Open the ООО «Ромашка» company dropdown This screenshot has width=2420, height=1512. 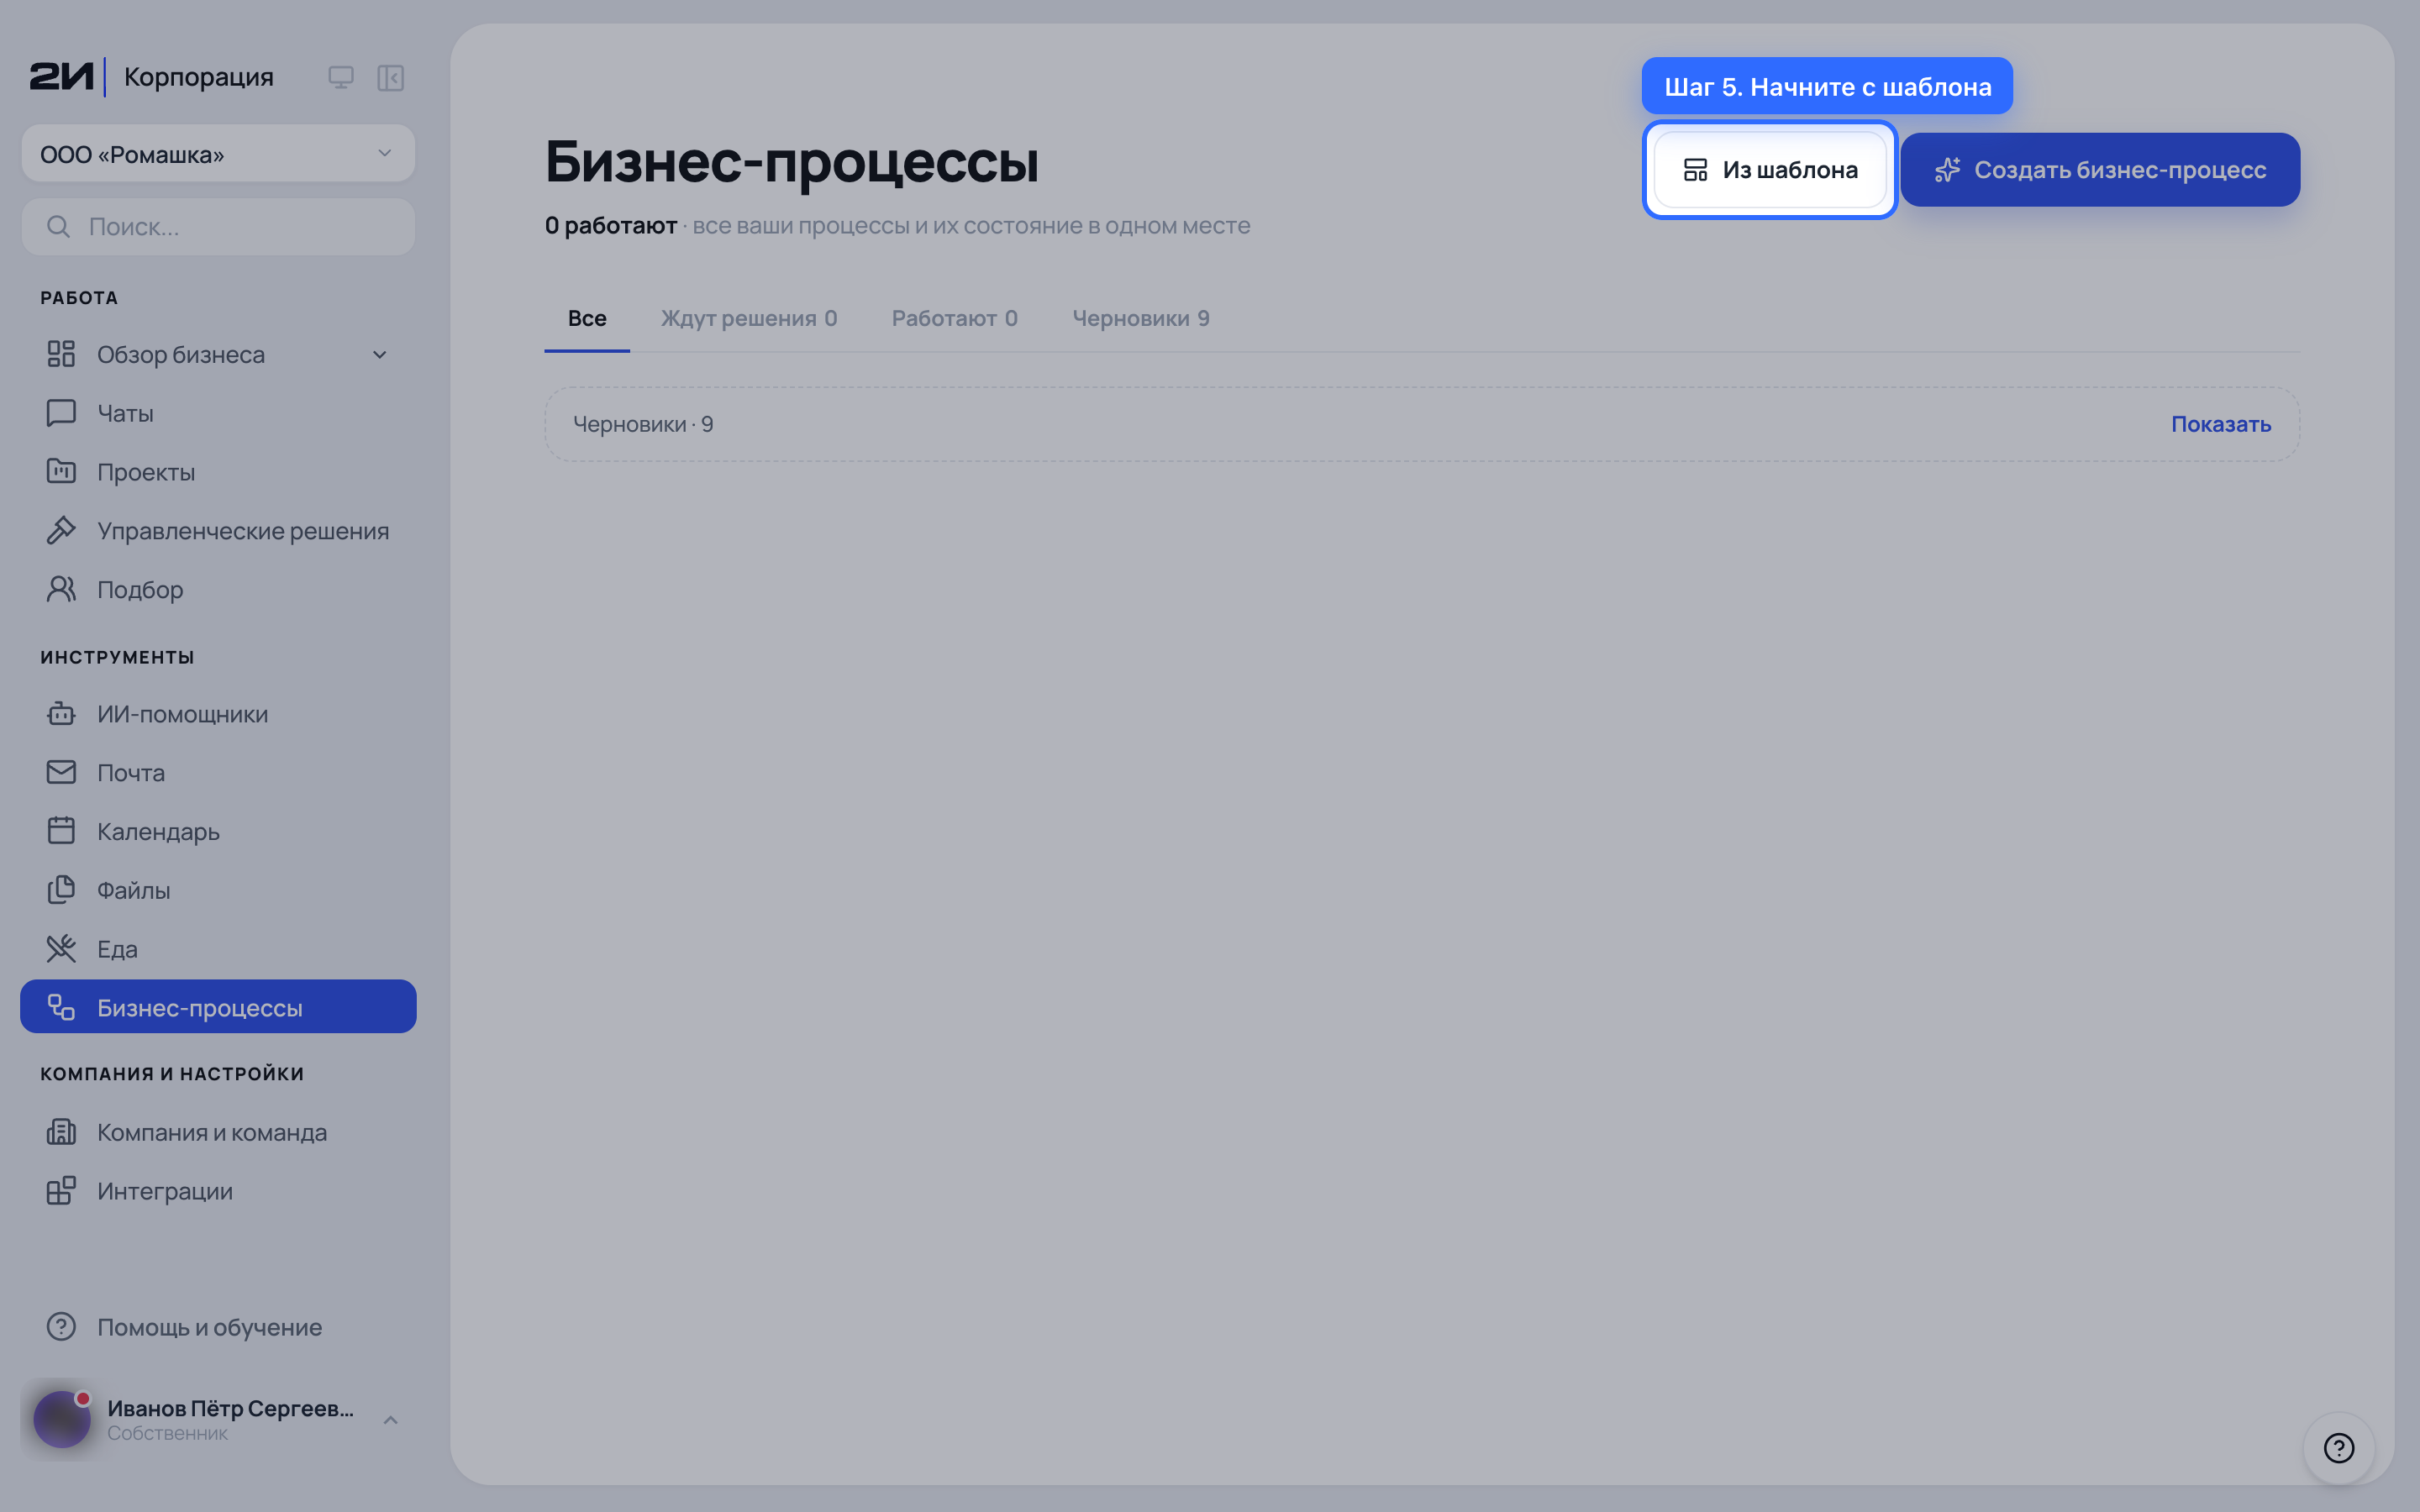click(x=218, y=154)
